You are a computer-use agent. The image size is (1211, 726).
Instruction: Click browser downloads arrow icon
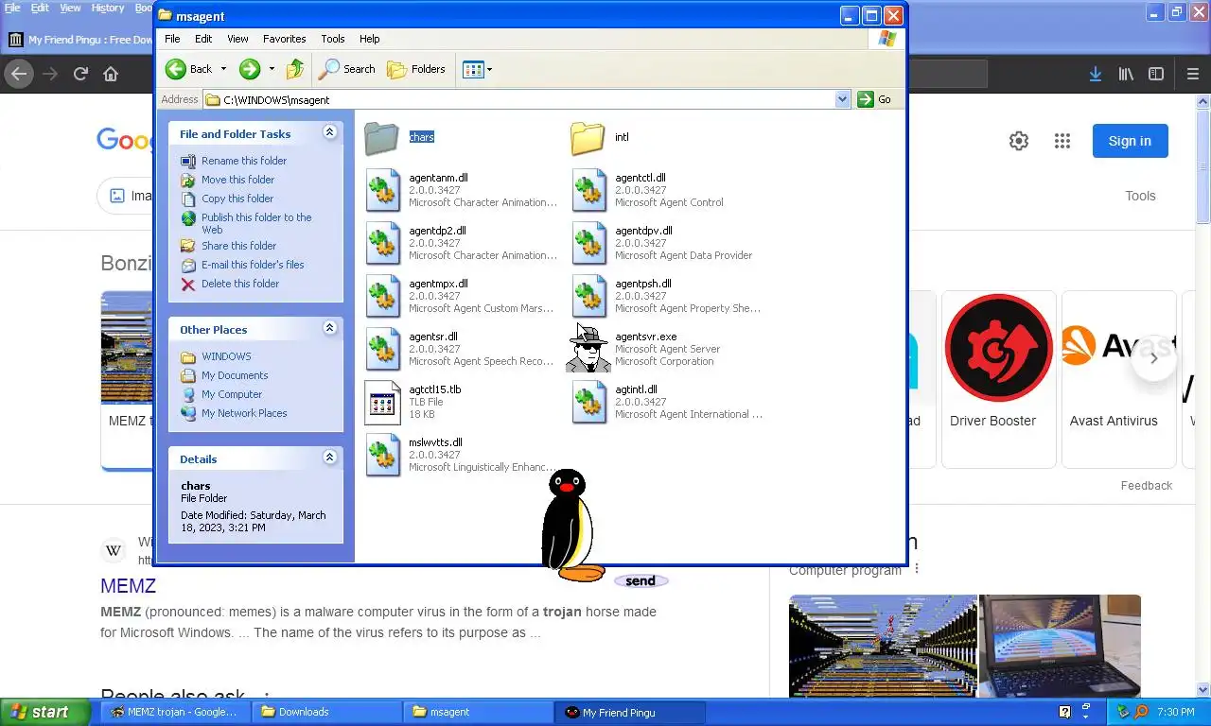tap(1095, 74)
